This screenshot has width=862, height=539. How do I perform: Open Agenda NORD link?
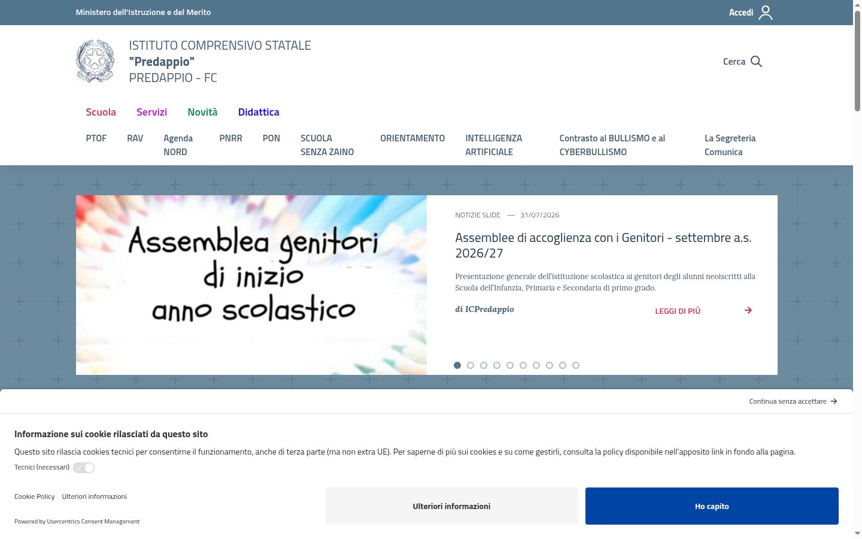point(178,145)
